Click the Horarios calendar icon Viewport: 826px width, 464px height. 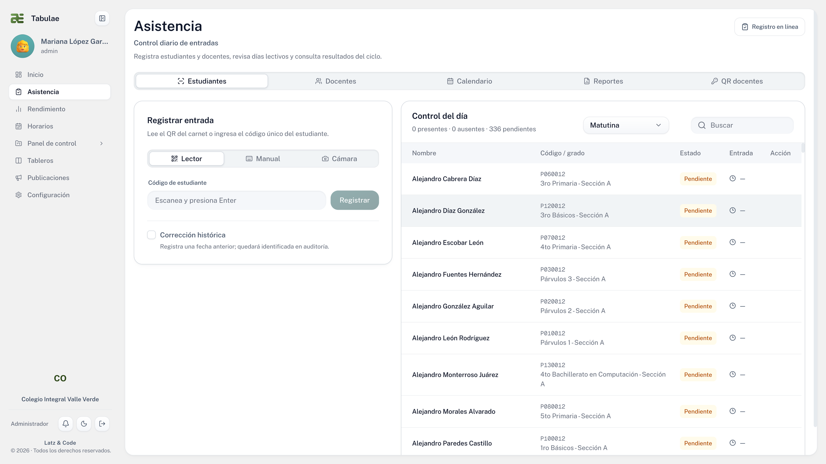(x=19, y=126)
